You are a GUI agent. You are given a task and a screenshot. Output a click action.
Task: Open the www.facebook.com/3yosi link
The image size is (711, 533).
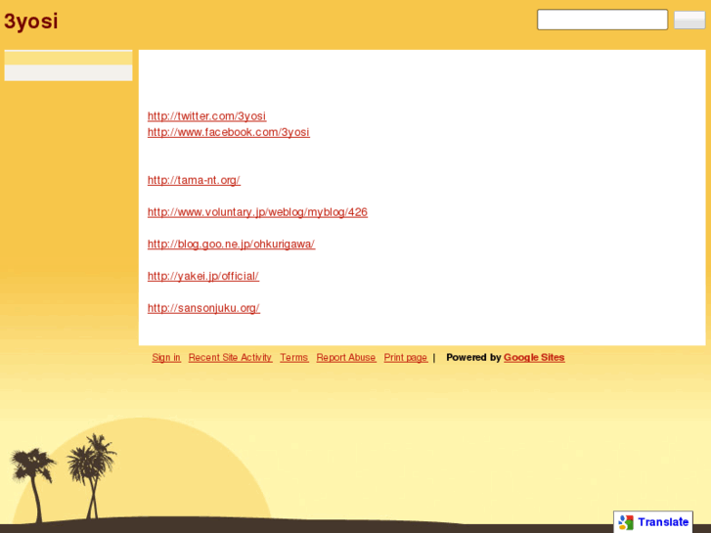tap(229, 132)
